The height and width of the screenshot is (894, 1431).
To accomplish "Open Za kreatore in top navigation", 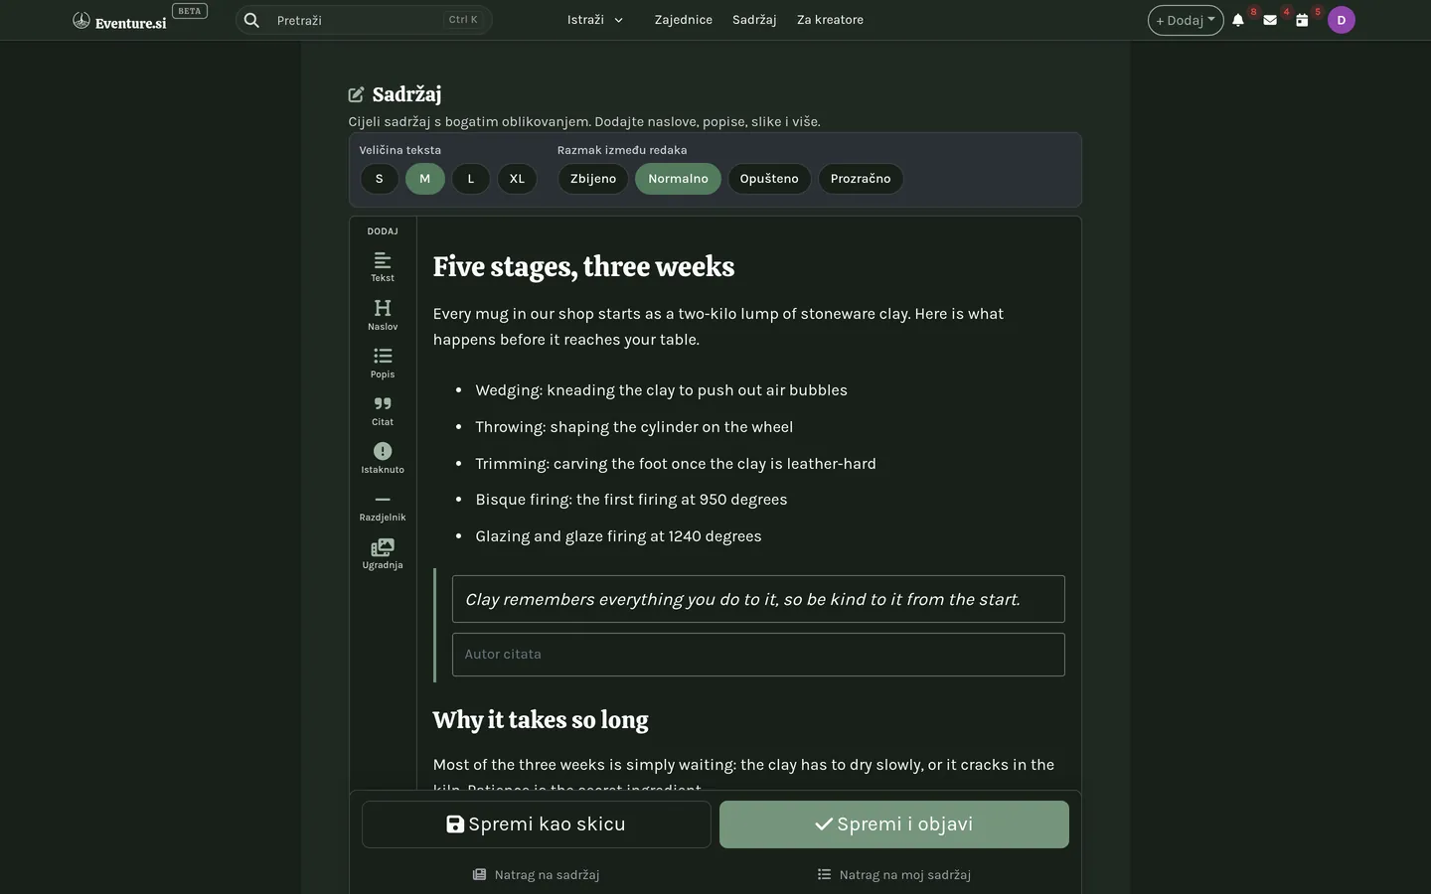I will pyautogui.click(x=830, y=20).
